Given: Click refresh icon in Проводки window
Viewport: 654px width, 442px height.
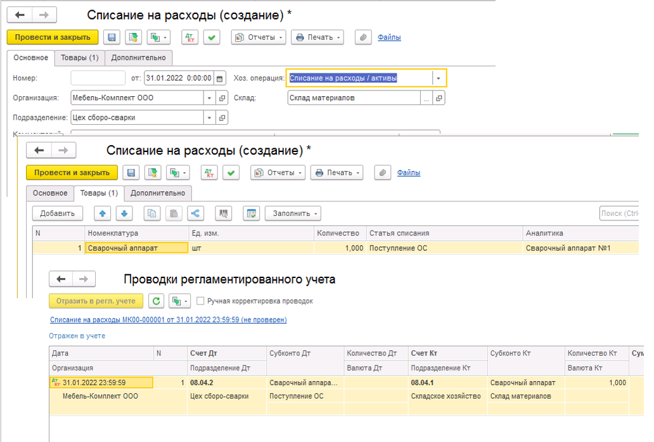Looking at the screenshot, I should tap(157, 301).
